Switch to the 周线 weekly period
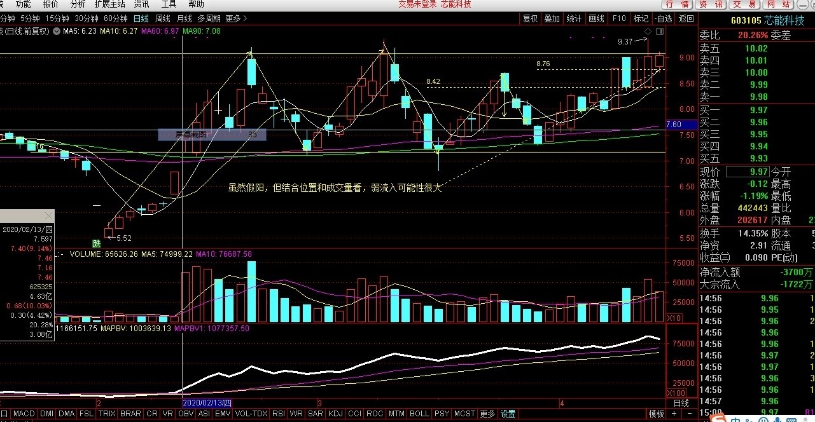Image resolution: width=815 pixels, height=422 pixels. tap(162, 18)
